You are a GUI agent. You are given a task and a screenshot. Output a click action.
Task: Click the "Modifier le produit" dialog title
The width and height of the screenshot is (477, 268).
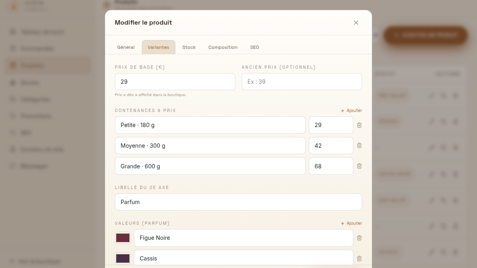[x=143, y=23]
